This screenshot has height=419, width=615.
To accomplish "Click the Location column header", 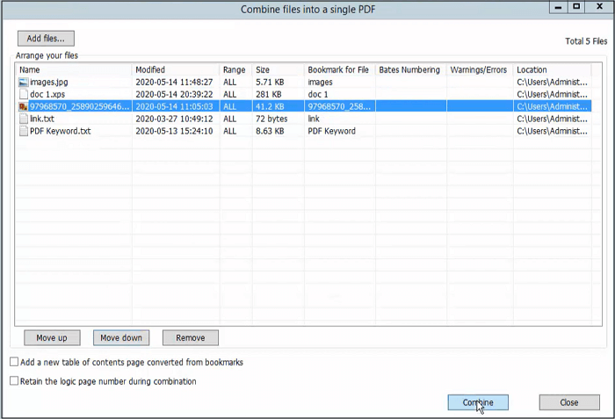I will [x=552, y=70].
